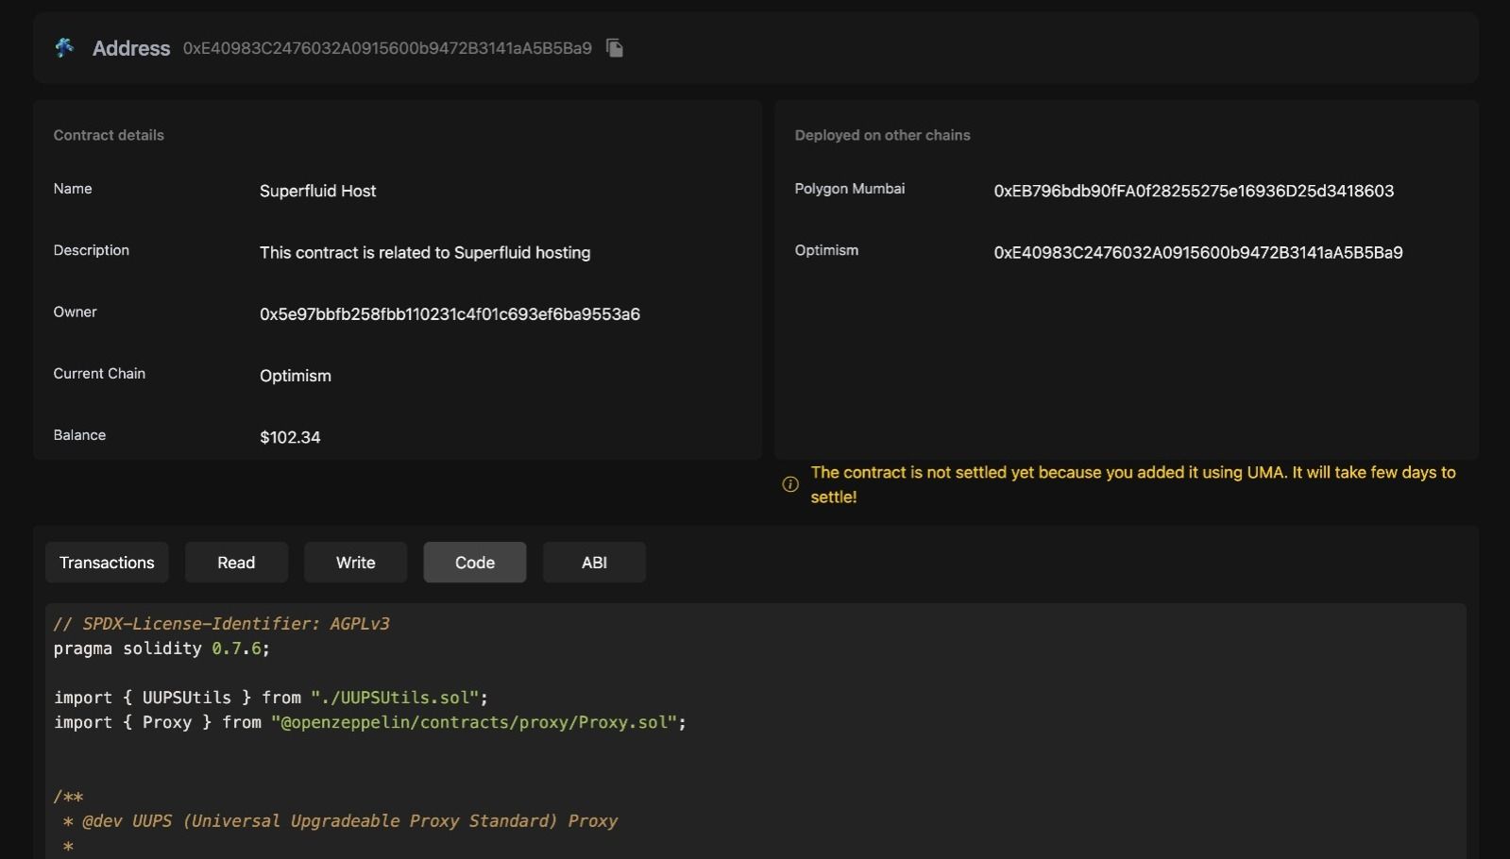Click the UMA not-settled warning message
Screen dimensions: 1510x859
coord(1133,484)
